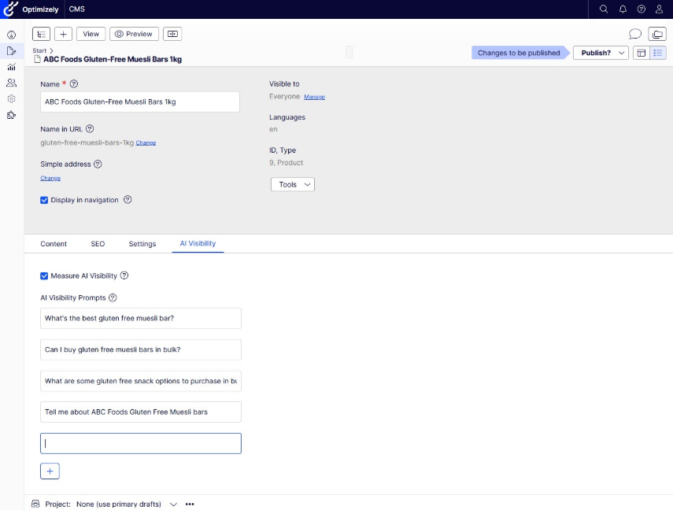This screenshot has height=510, width=673.
Task: Open global search magnifier icon
Action: [x=604, y=9]
